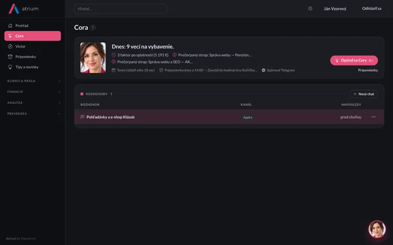Expand the Analýza section
393x245 pixels.
coord(34,103)
